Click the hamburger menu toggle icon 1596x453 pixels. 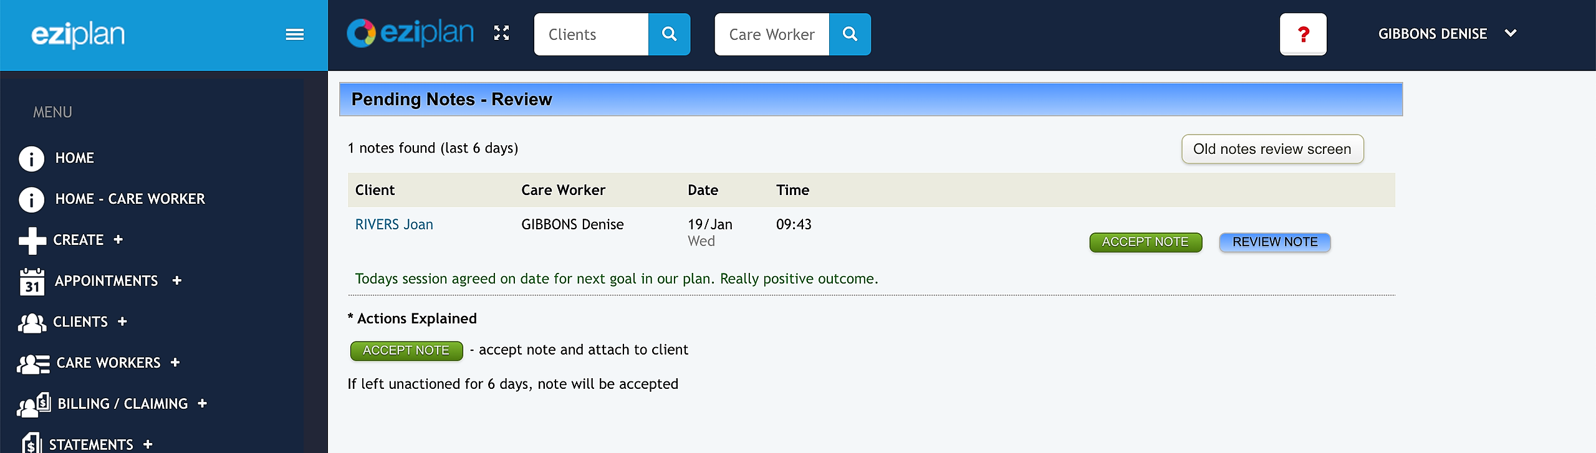[x=294, y=34]
